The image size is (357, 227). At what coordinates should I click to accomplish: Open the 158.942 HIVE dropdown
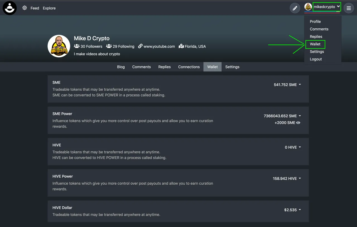(287, 179)
